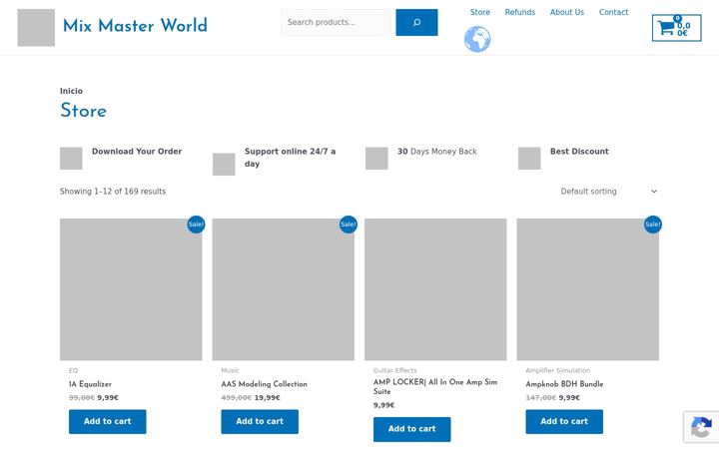This screenshot has height=449, width=719.
Task: Open the Ampknob BDH Bundle product image
Action: pos(587,289)
